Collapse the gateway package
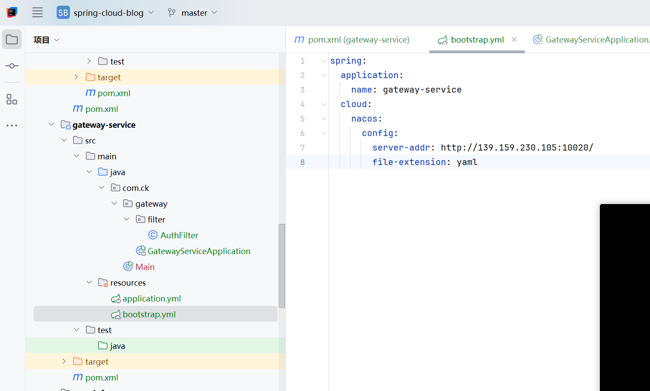 [x=114, y=203]
